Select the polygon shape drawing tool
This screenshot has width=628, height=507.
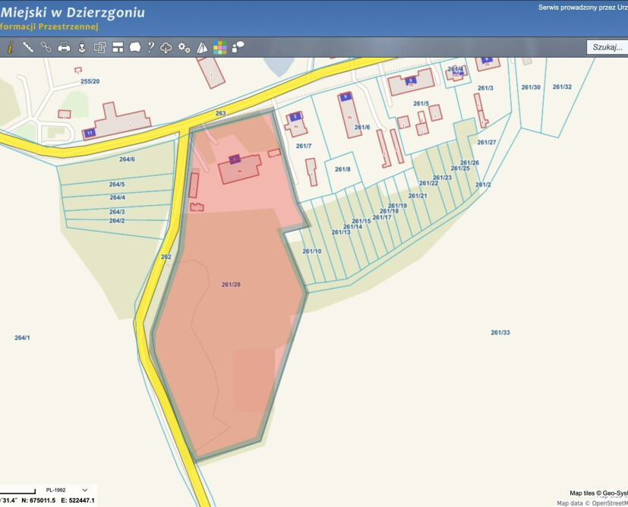point(135,47)
